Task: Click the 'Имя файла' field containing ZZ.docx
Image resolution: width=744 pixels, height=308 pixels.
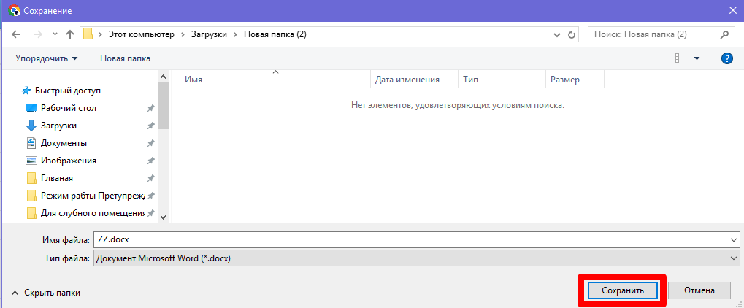Action: click(417, 239)
